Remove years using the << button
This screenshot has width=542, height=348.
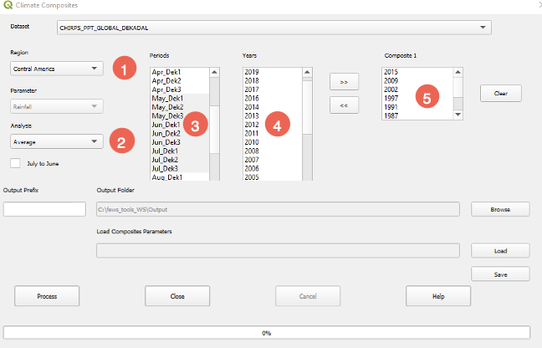point(343,105)
